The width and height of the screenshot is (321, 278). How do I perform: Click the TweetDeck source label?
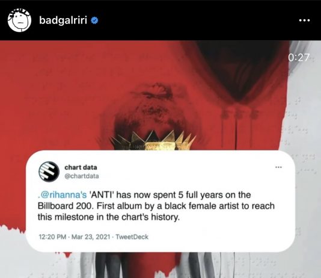(132, 237)
